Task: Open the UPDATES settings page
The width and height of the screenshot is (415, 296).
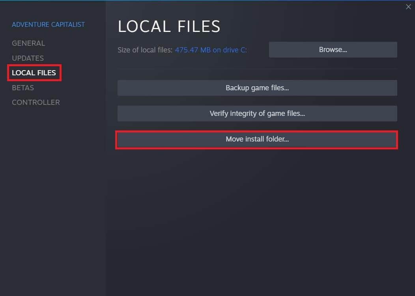Action: pyautogui.click(x=28, y=58)
